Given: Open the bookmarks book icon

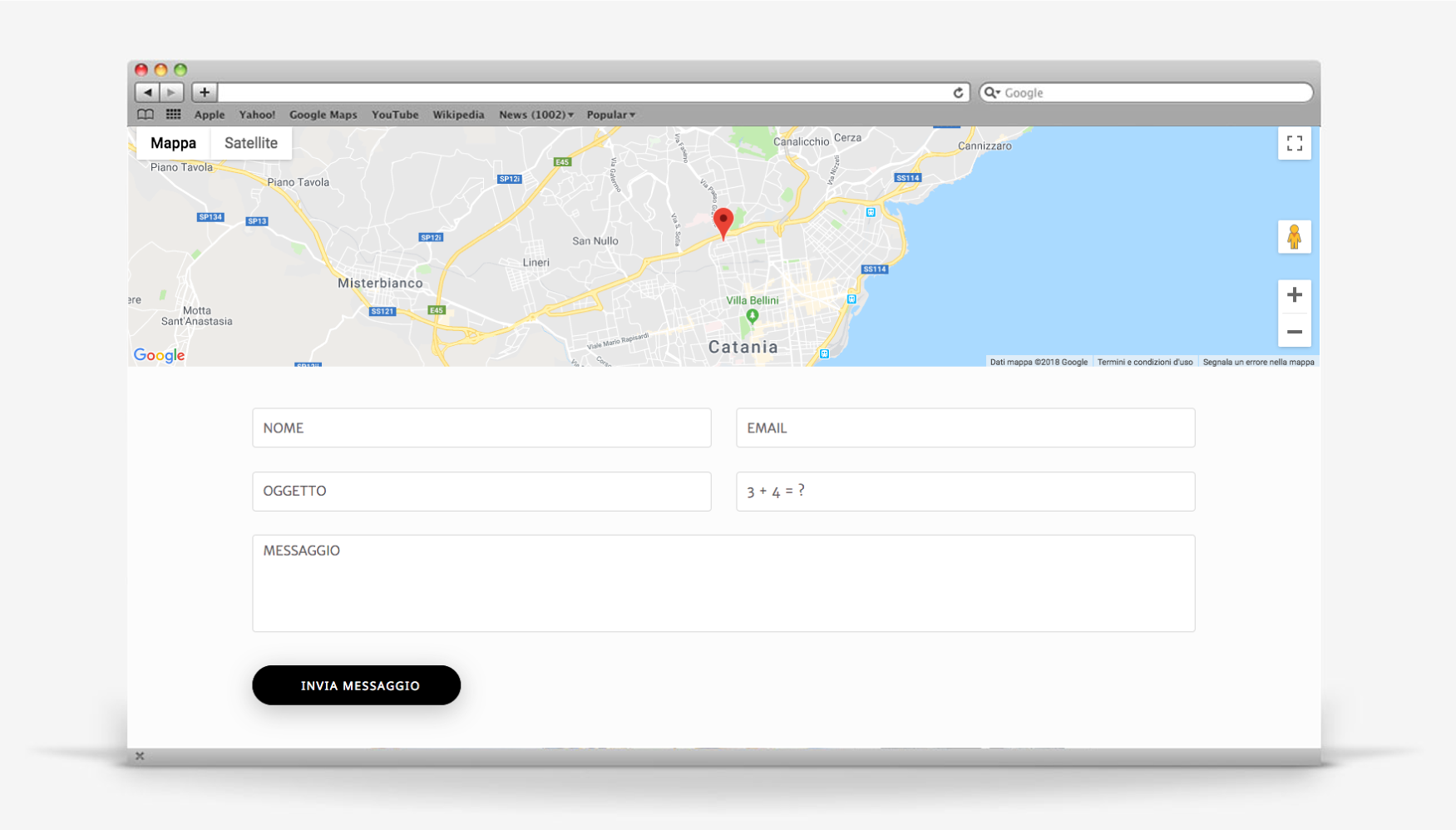Looking at the screenshot, I should point(146,115).
